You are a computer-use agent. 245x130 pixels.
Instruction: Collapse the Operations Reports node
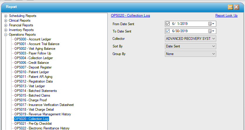click(x=6, y=35)
